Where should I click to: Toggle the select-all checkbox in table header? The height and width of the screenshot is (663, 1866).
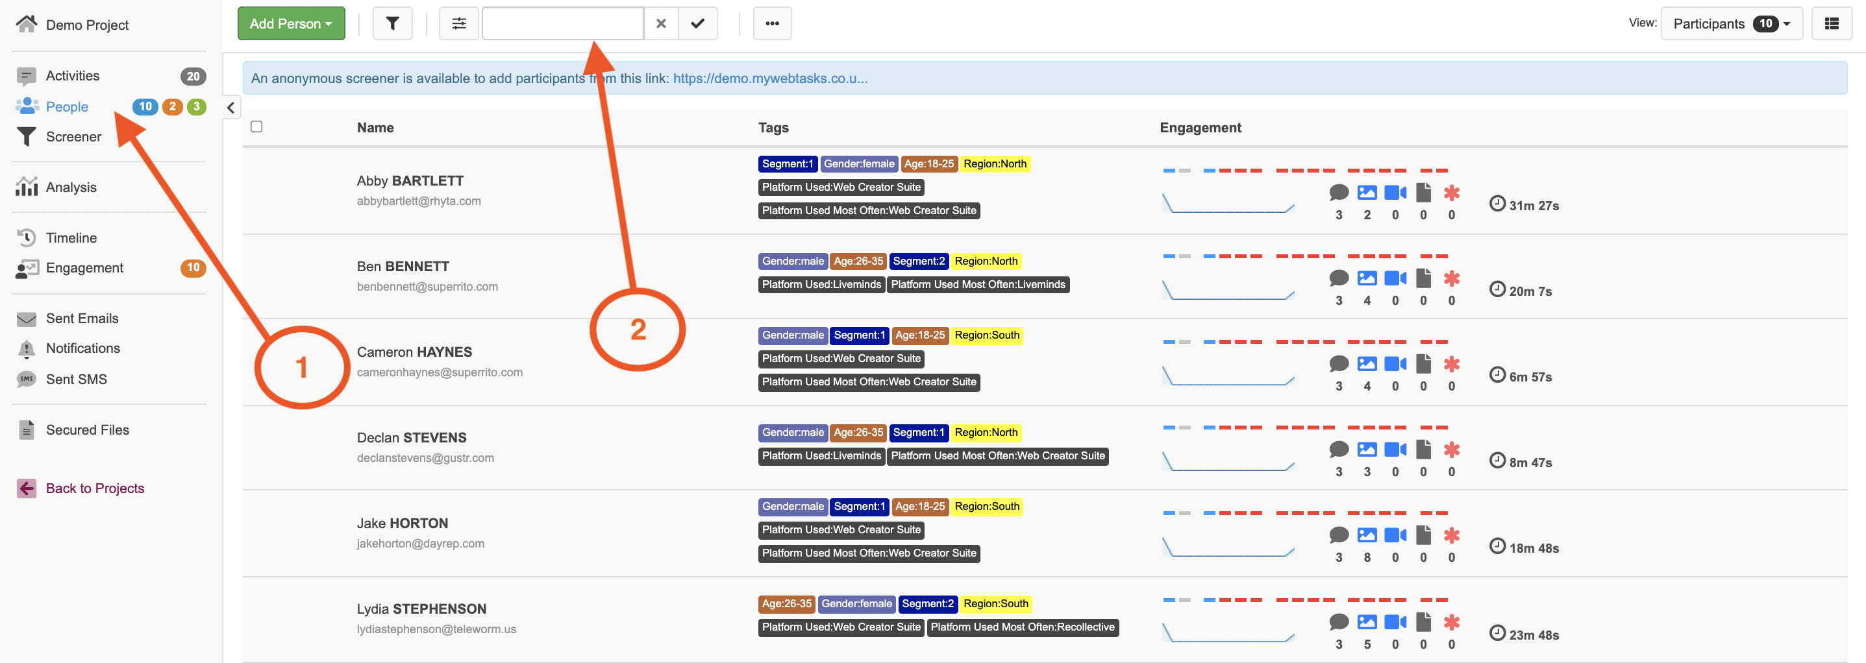[256, 127]
